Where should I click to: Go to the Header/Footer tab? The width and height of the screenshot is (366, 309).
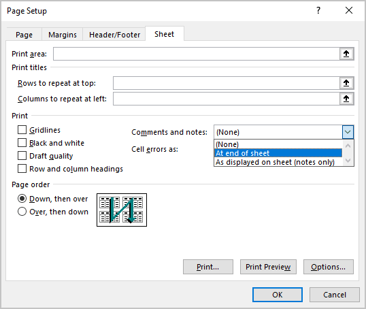114,35
